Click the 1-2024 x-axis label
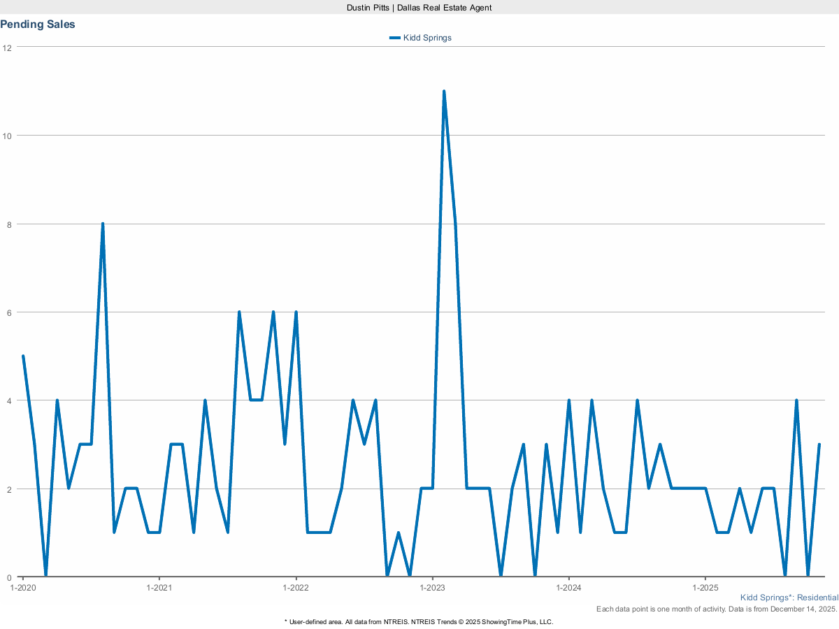The width and height of the screenshot is (839, 629). pos(569,588)
